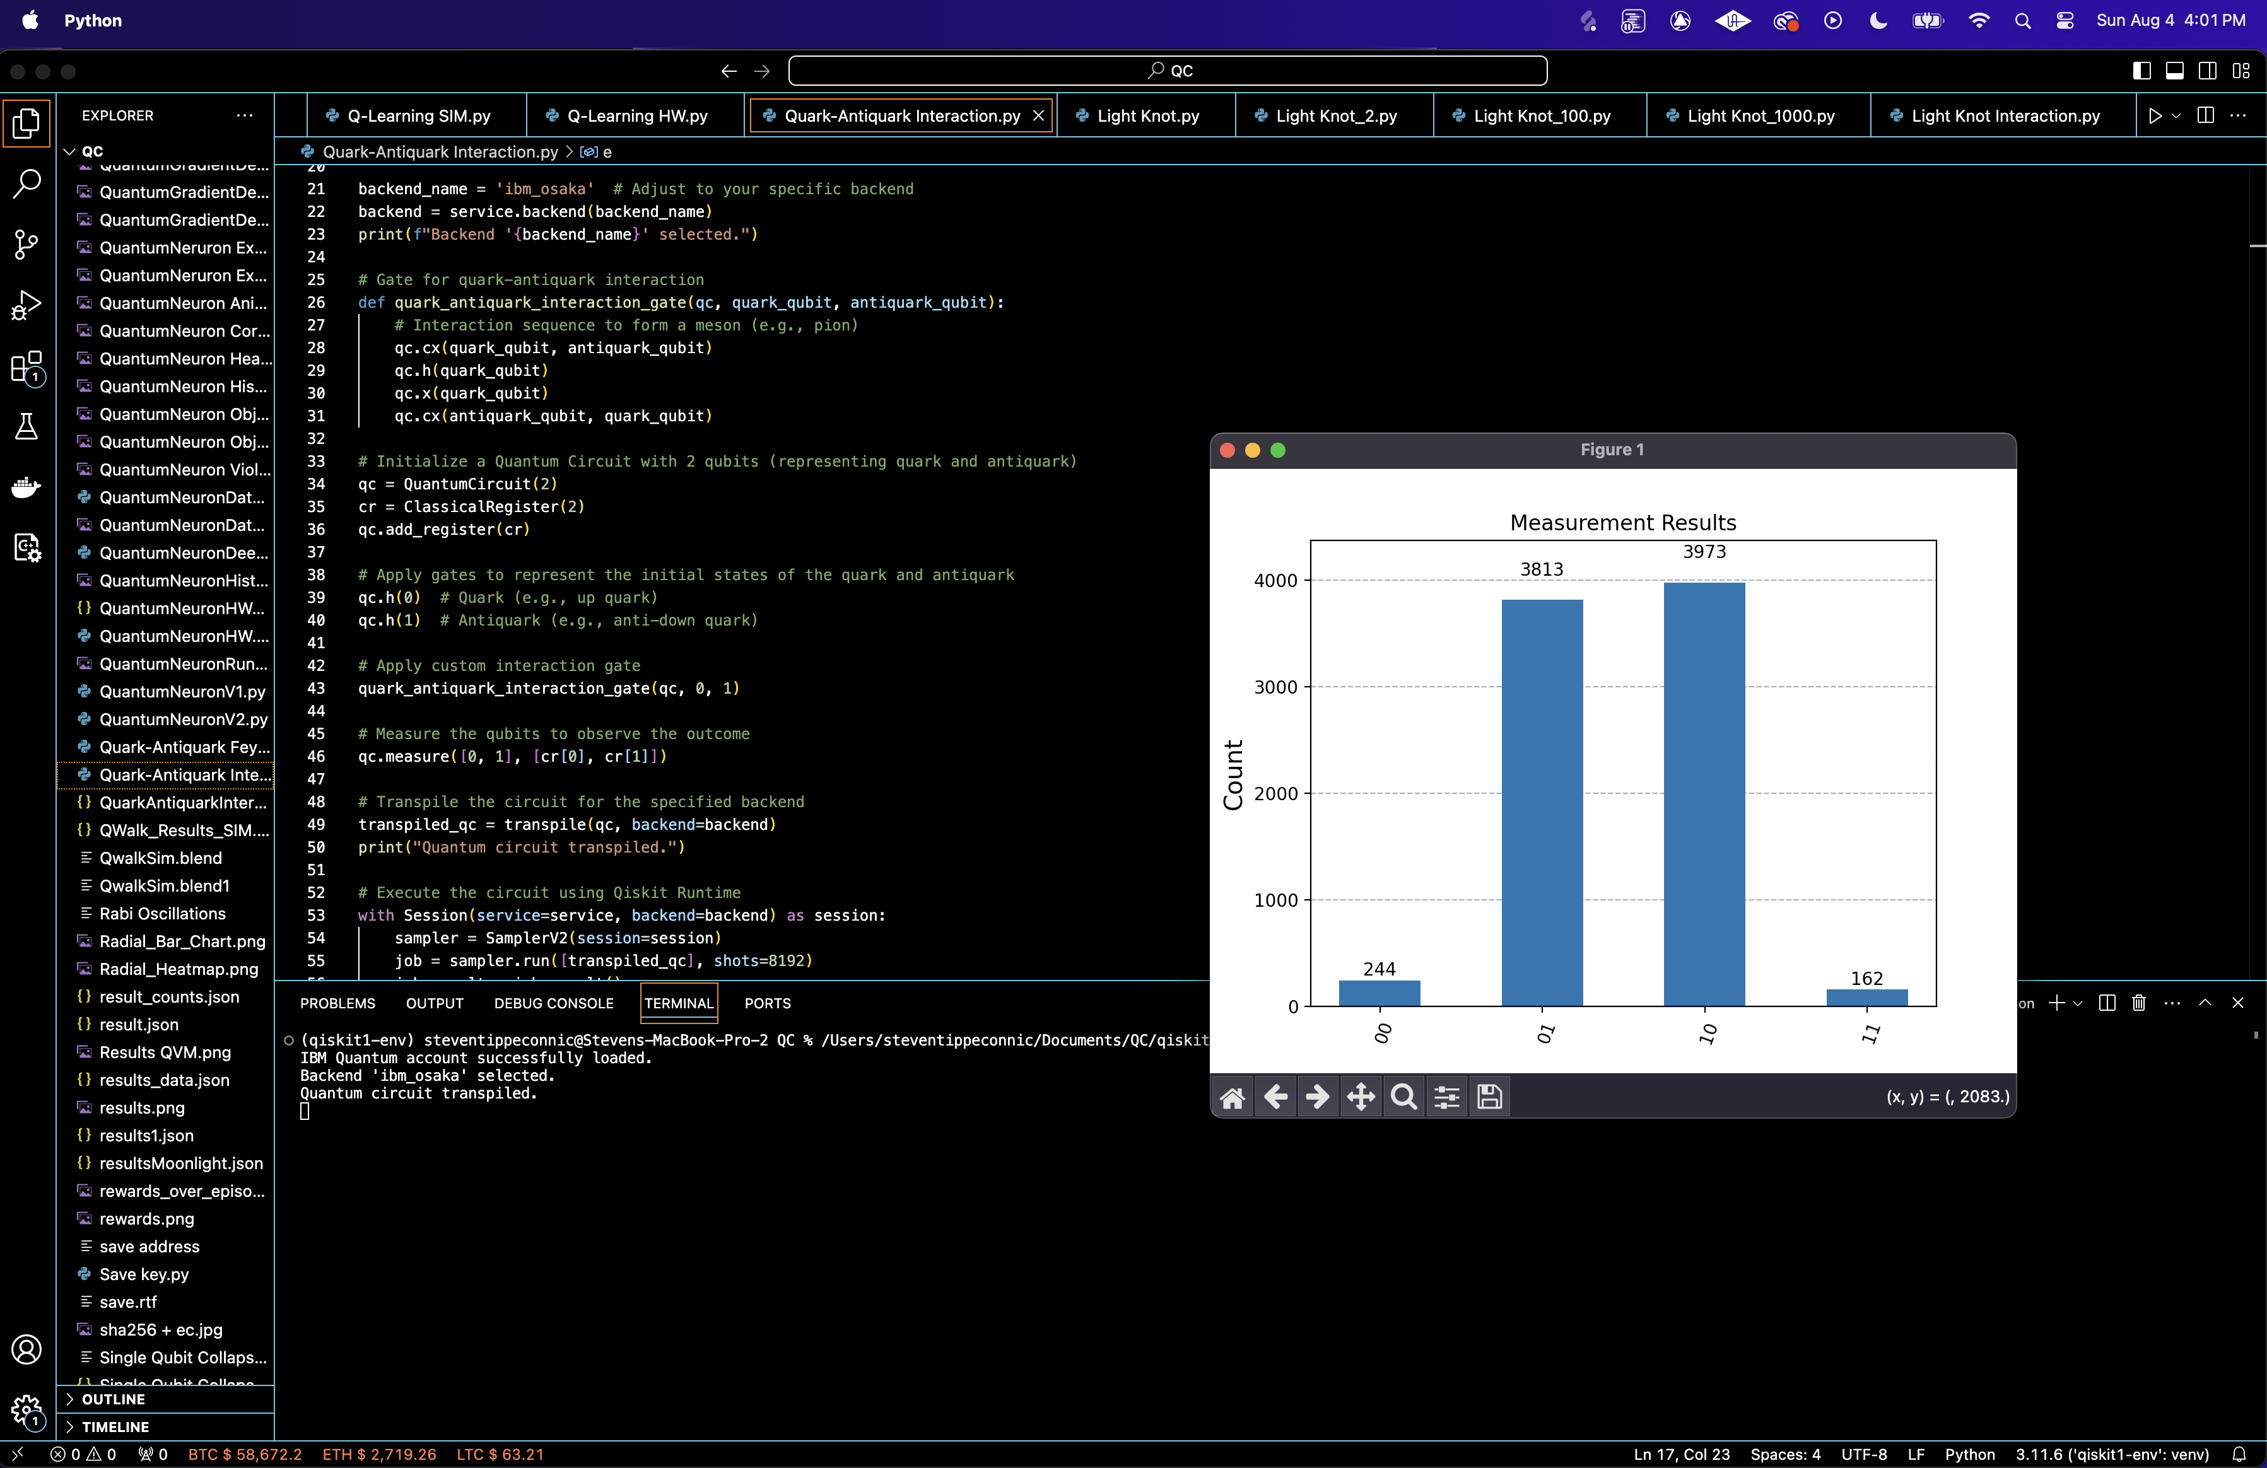Open macOS Spotlight search icon
The width and height of the screenshot is (2267, 1468).
pos(2022,20)
